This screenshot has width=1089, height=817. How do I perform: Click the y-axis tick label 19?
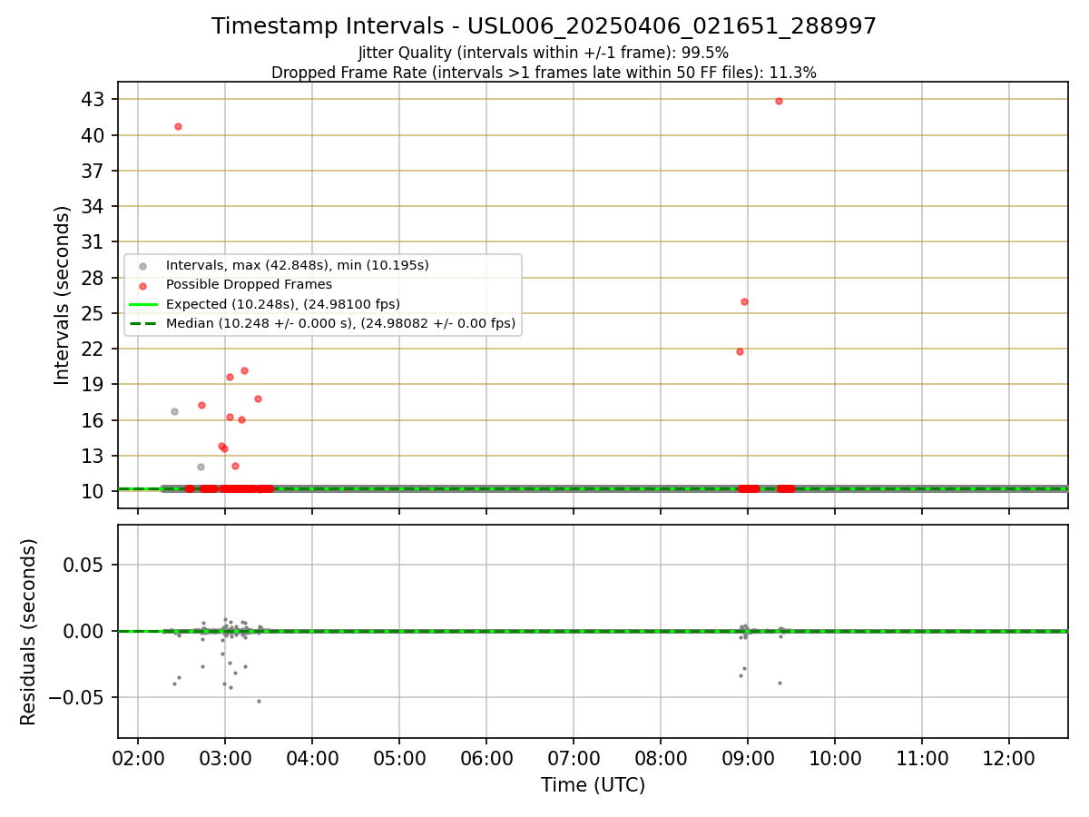(x=94, y=384)
